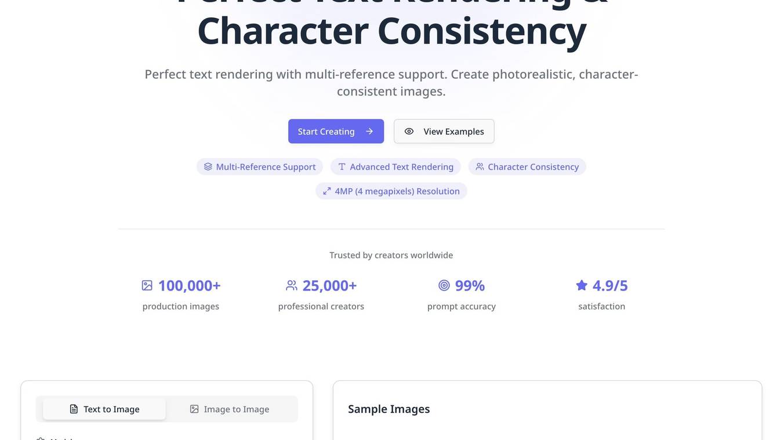This screenshot has width=784, height=440.
Task: Click the star icon beside 4.9/5
Action: point(582,285)
